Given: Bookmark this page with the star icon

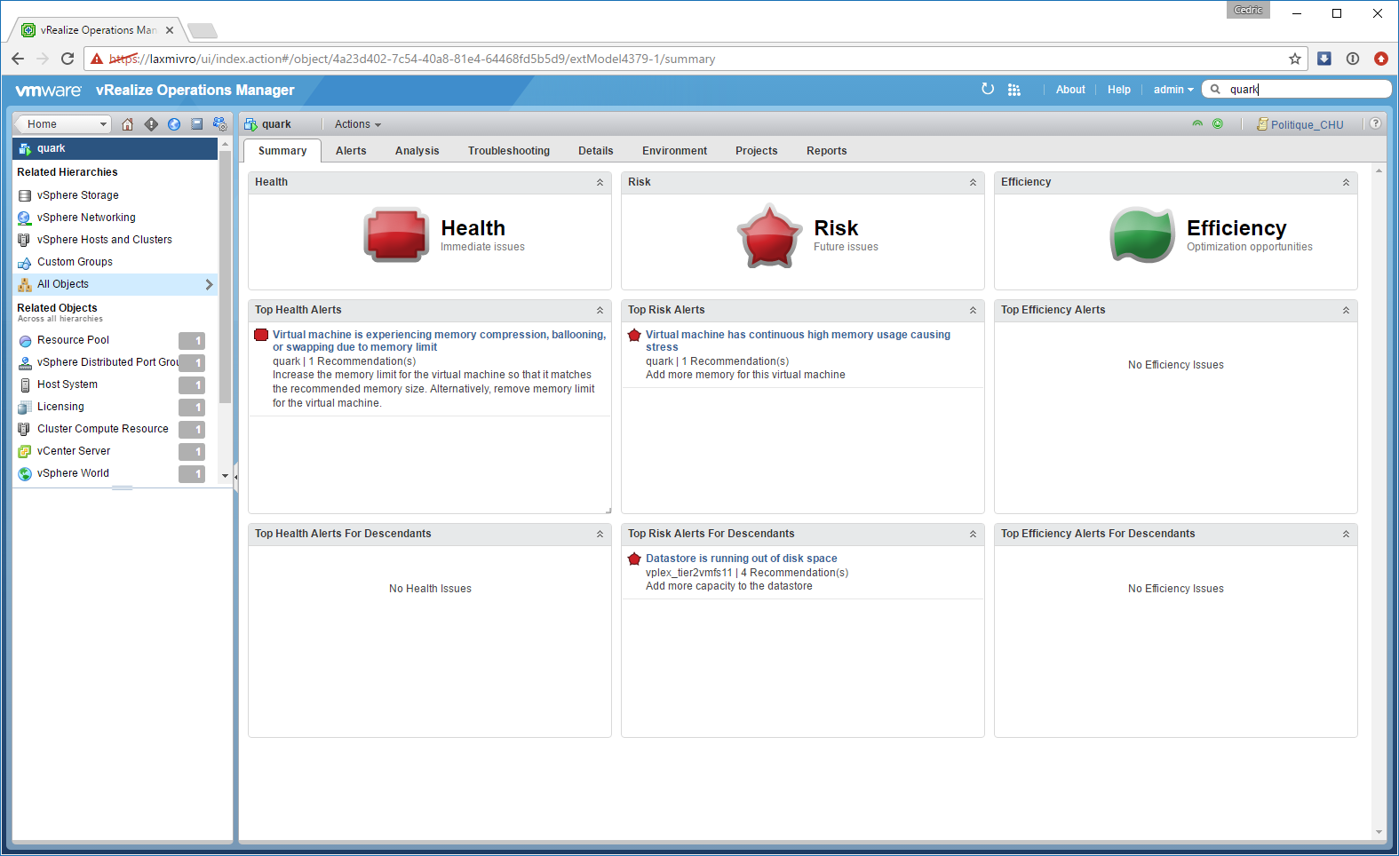Looking at the screenshot, I should pos(1295,59).
